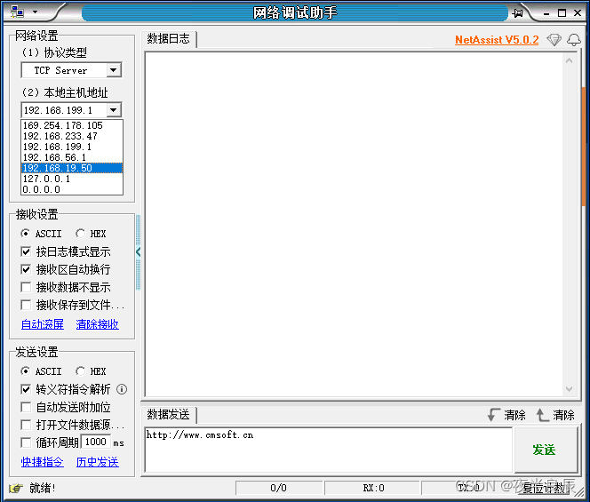Click the info icon beside 转义符指令解析
Screen dimensions: 590x502
pos(122,389)
